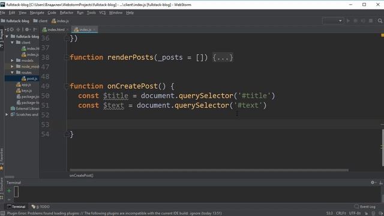Select External Libraries node
384x216 pixels.
point(25,109)
